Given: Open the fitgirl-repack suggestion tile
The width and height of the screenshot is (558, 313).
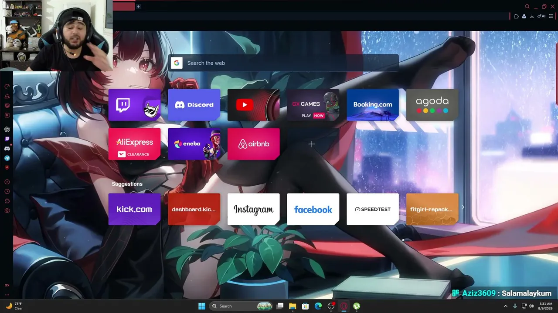Looking at the screenshot, I should pyautogui.click(x=432, y=209).
